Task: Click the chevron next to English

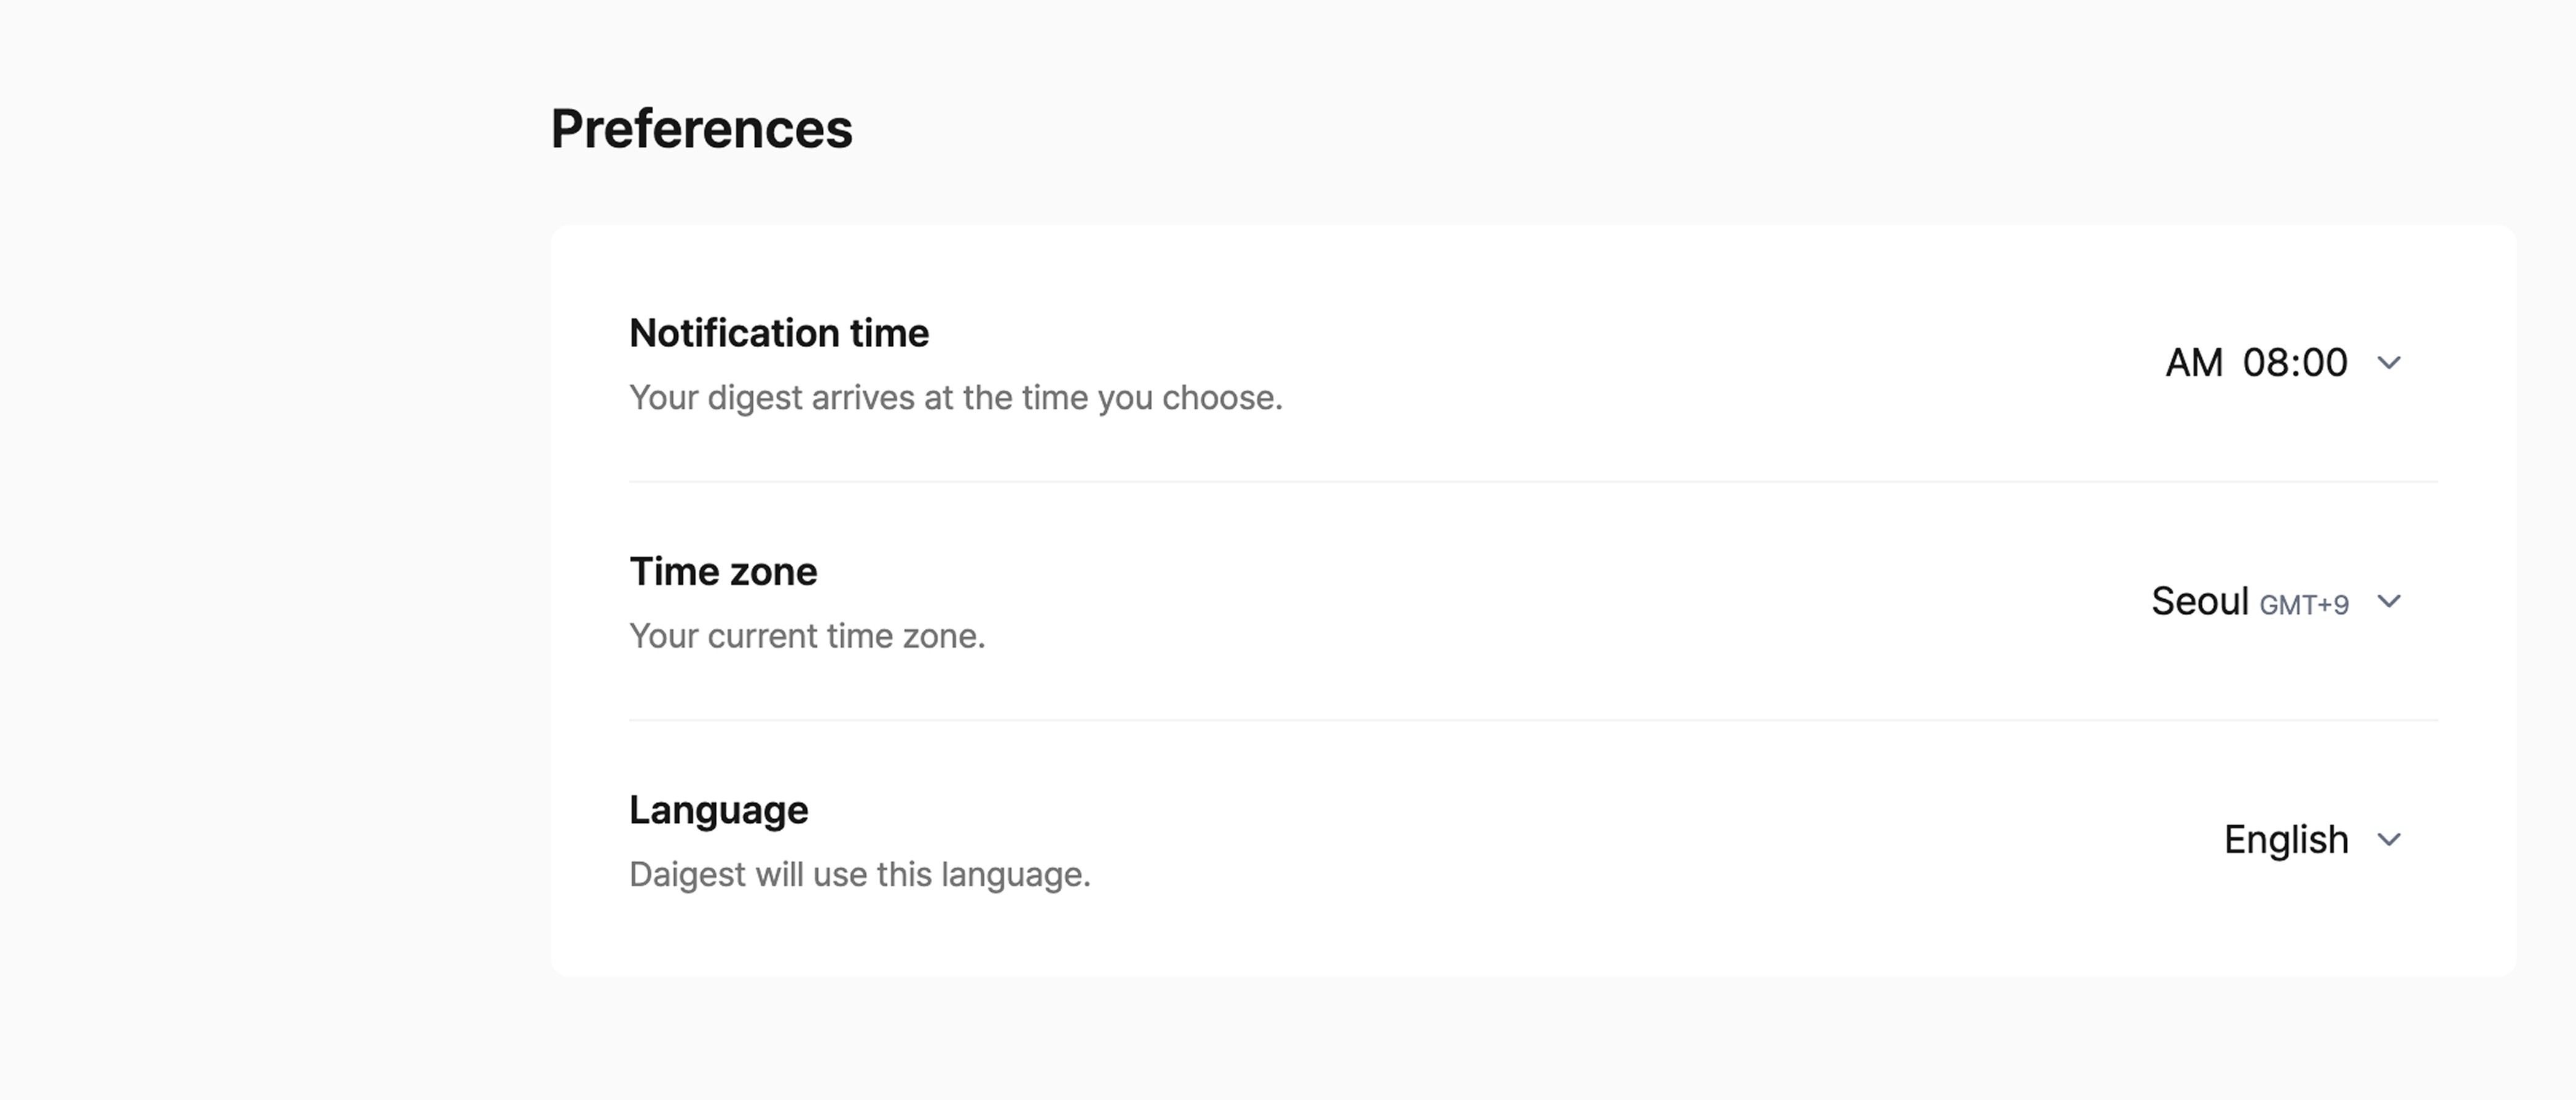Action: coord(2389,839)
